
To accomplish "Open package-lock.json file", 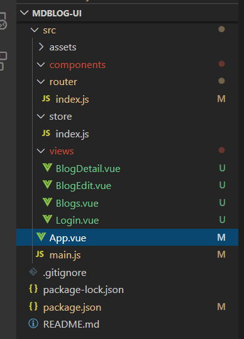I will click(84, 290).
